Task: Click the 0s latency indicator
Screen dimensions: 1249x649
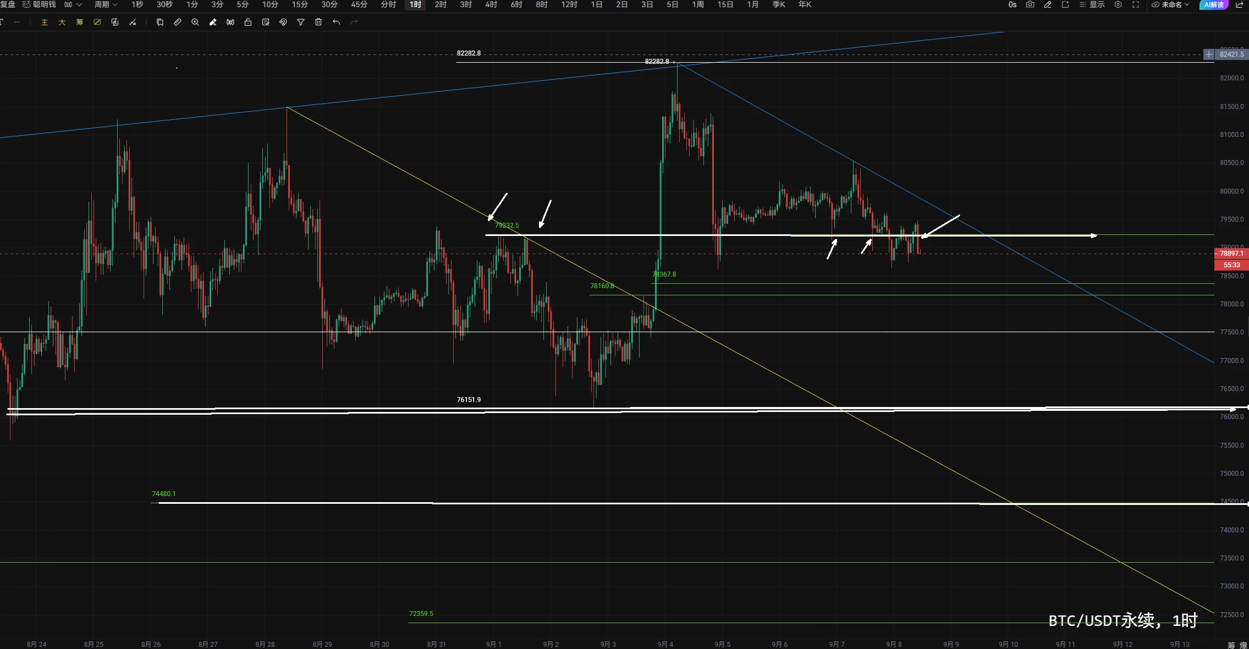Action: [1013, 4]
